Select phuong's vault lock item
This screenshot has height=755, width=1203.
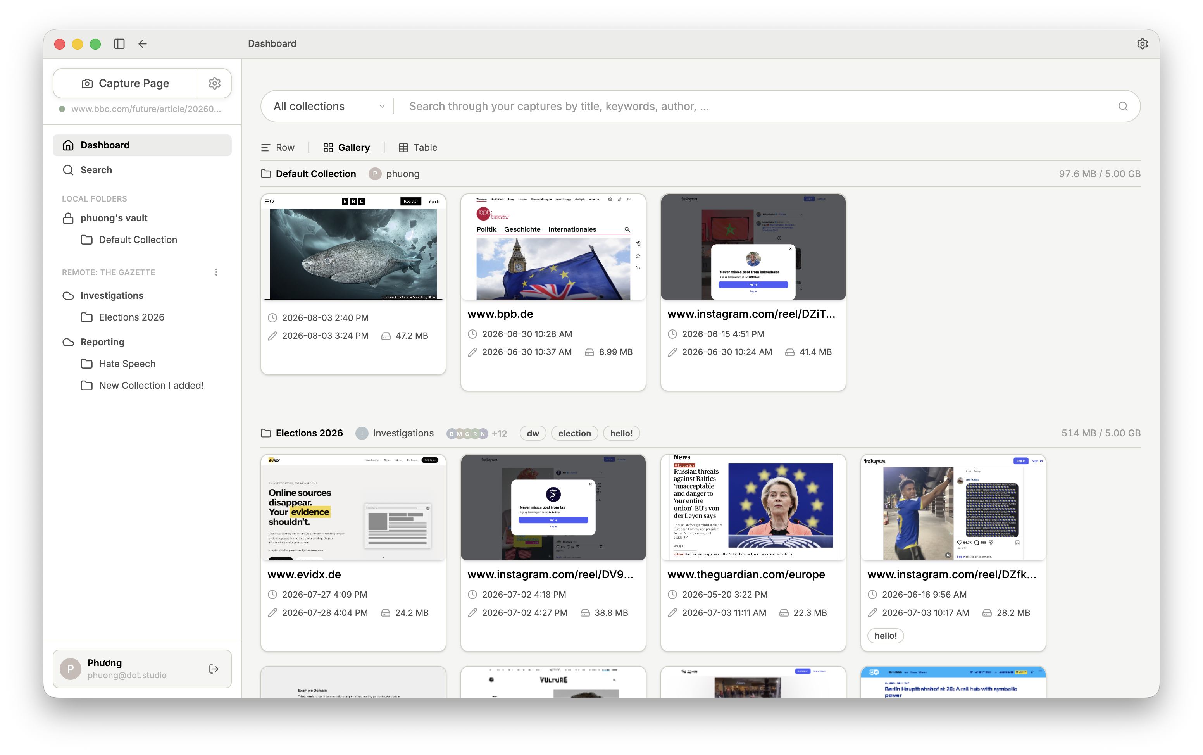coord(142,218)
